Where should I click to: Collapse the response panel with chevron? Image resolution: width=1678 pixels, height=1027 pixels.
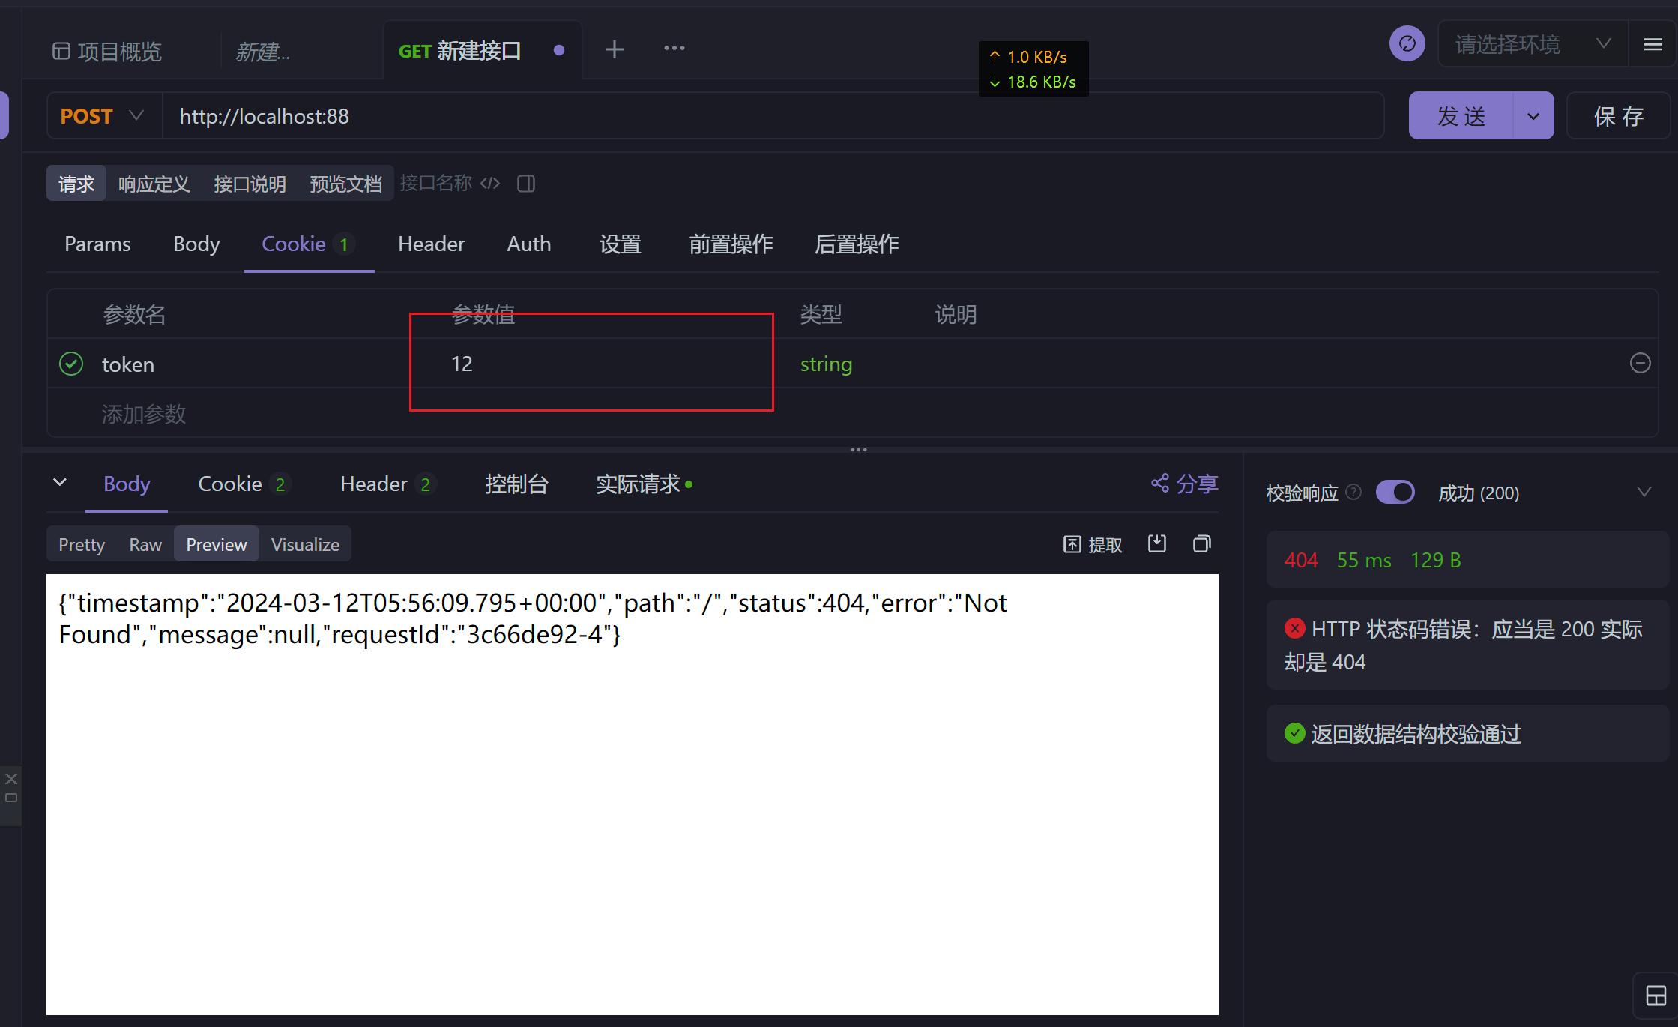click(x=60, y=483)
